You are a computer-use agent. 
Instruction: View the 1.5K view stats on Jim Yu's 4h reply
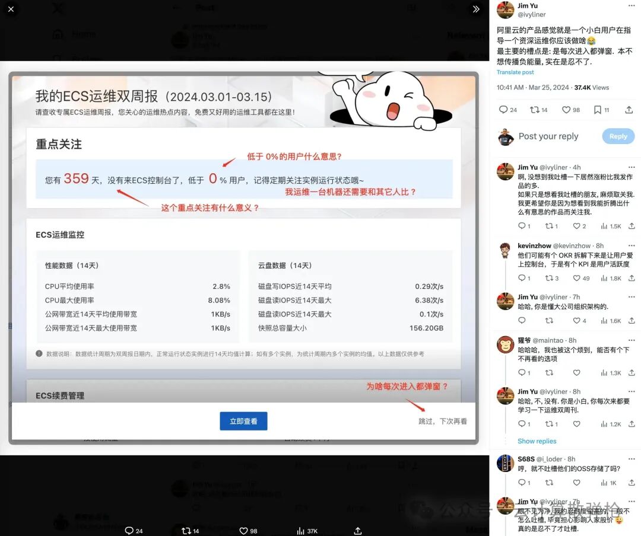611,226
